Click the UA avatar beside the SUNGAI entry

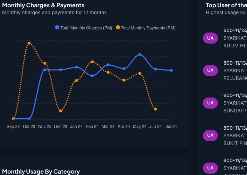(x=210, y=103)
